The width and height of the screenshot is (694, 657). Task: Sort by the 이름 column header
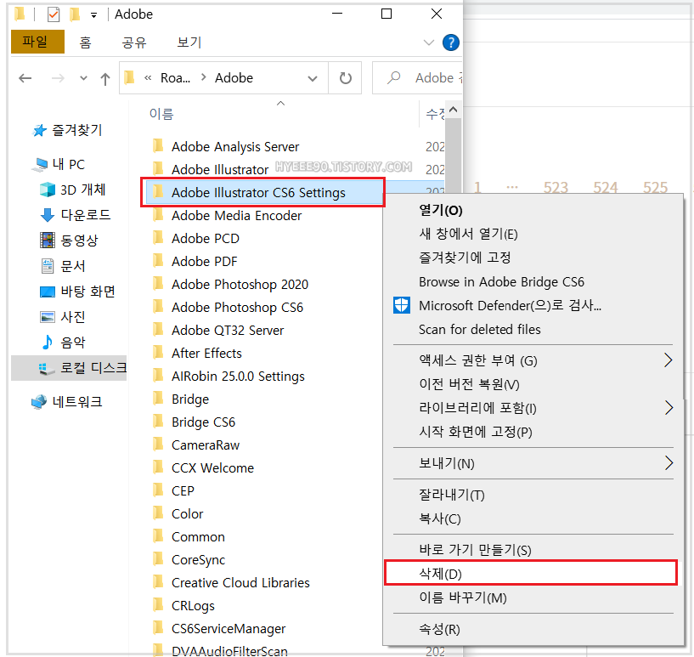coord(161,114)
